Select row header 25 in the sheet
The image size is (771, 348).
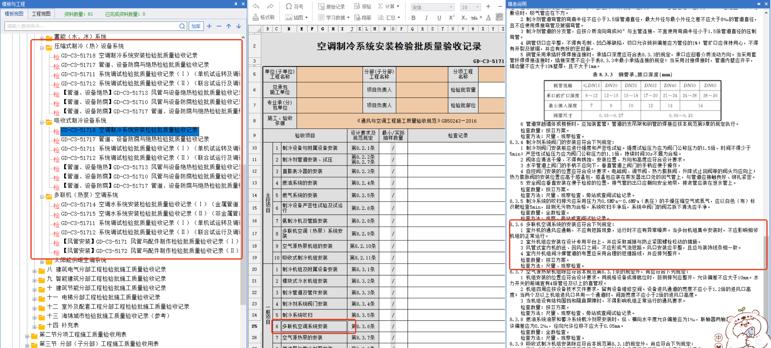coord(255,326)
